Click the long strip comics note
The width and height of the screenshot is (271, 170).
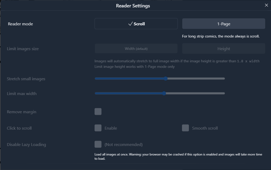pyautogui.click(x=221, y=36)
